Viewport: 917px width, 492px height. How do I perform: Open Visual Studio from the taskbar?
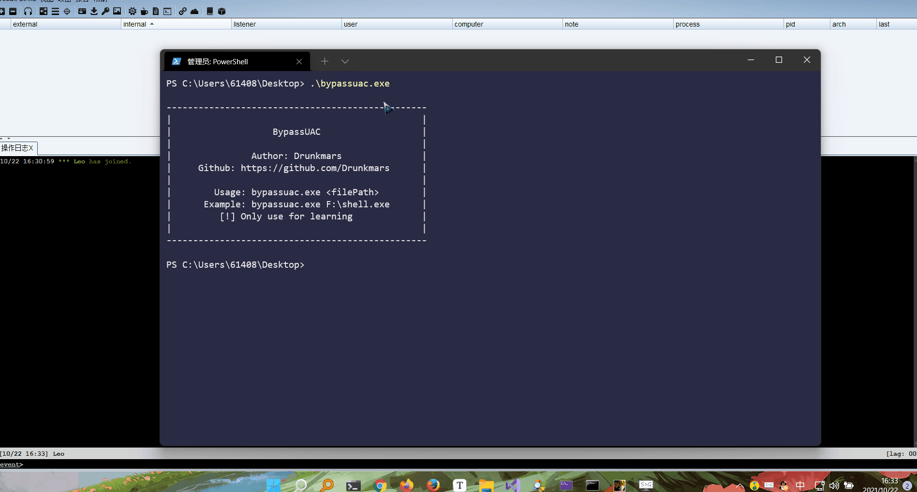pyautogui.click(x=512, y=485)
